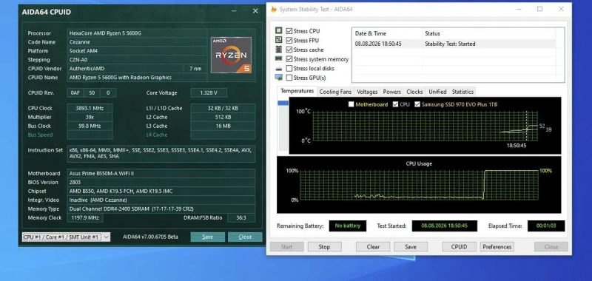Show the Statistics tab
The height and width of the screenshot is (281, 592).
coord(462,92)
